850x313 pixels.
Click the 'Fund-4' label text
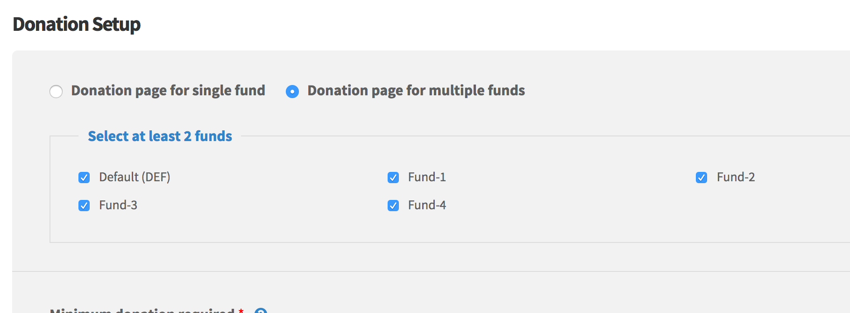427,205
